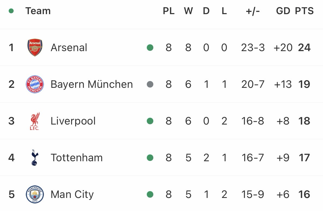Click the Tottenham club crest
The width and height of the screenshot is (323, 211).
[x=35, y=158]
